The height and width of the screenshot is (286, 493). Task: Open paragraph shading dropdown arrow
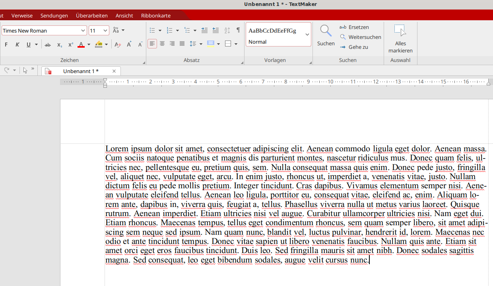218,44
